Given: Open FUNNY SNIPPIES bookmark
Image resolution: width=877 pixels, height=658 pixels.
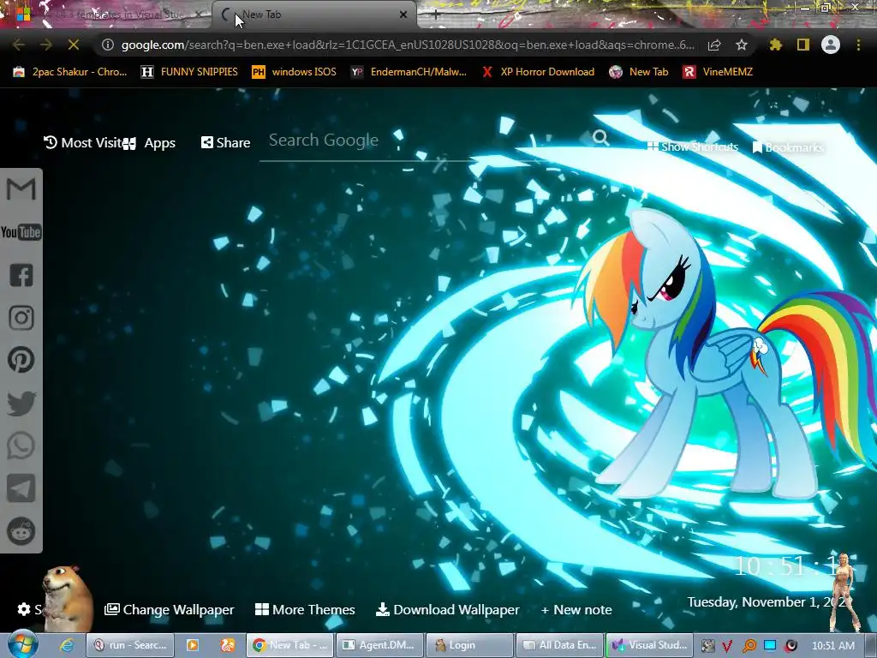Looking at the screenshot, I should 189,72.
